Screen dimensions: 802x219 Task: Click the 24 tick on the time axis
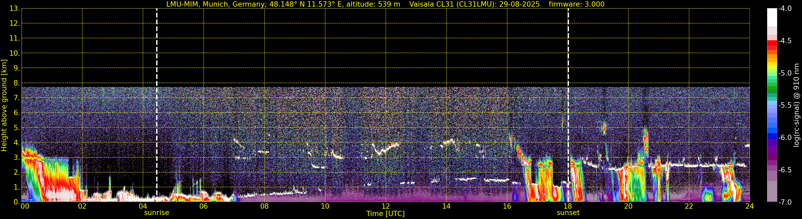pos(749,207)
